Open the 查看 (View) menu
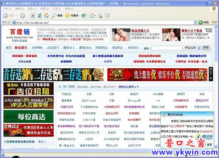 pos(32,9)
